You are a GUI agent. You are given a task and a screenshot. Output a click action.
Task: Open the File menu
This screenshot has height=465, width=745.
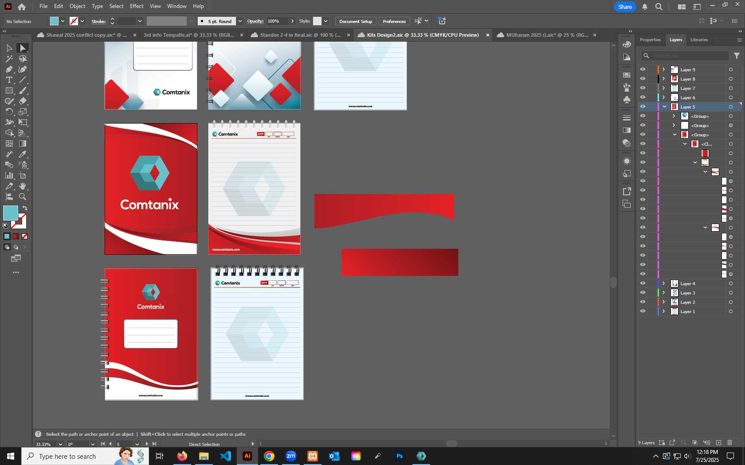click(x=43, y=6)
